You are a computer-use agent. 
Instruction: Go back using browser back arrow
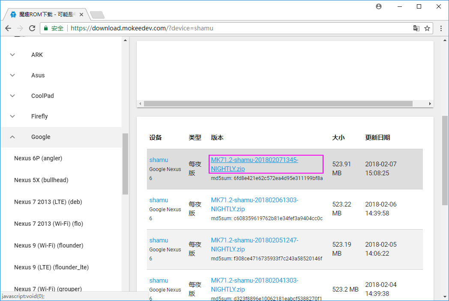point(8,28)
